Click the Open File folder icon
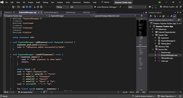Image resolution: width=183 pixels, height=98 pixels. tap(24, 7)
